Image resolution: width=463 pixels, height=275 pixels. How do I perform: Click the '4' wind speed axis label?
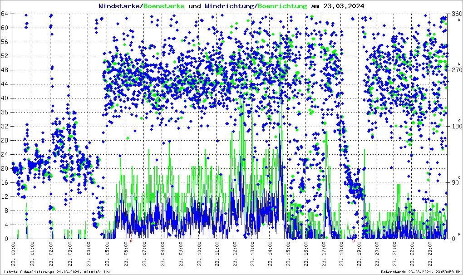6,225
